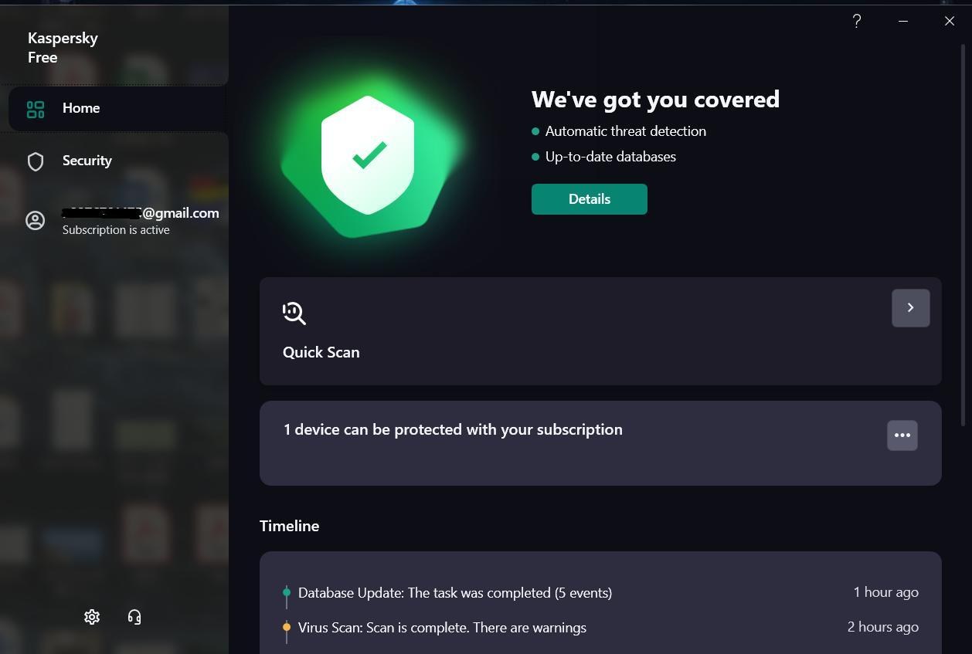
Task: Click the Quick Scan magnifier icon
Action: [x=294, y=313]
